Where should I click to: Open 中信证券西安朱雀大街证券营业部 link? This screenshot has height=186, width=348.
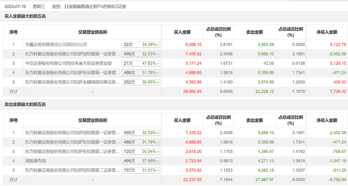pyautogui.click(x=69, y=63)
